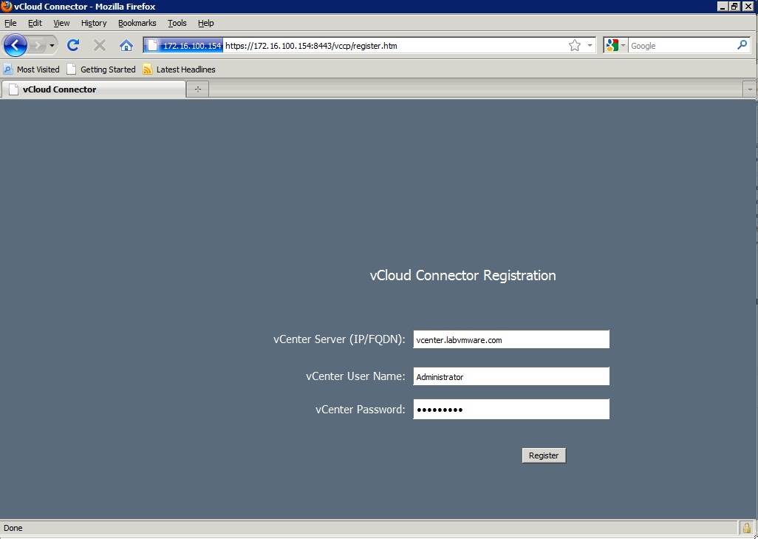Restore down the Firefox window

(734, 7)
